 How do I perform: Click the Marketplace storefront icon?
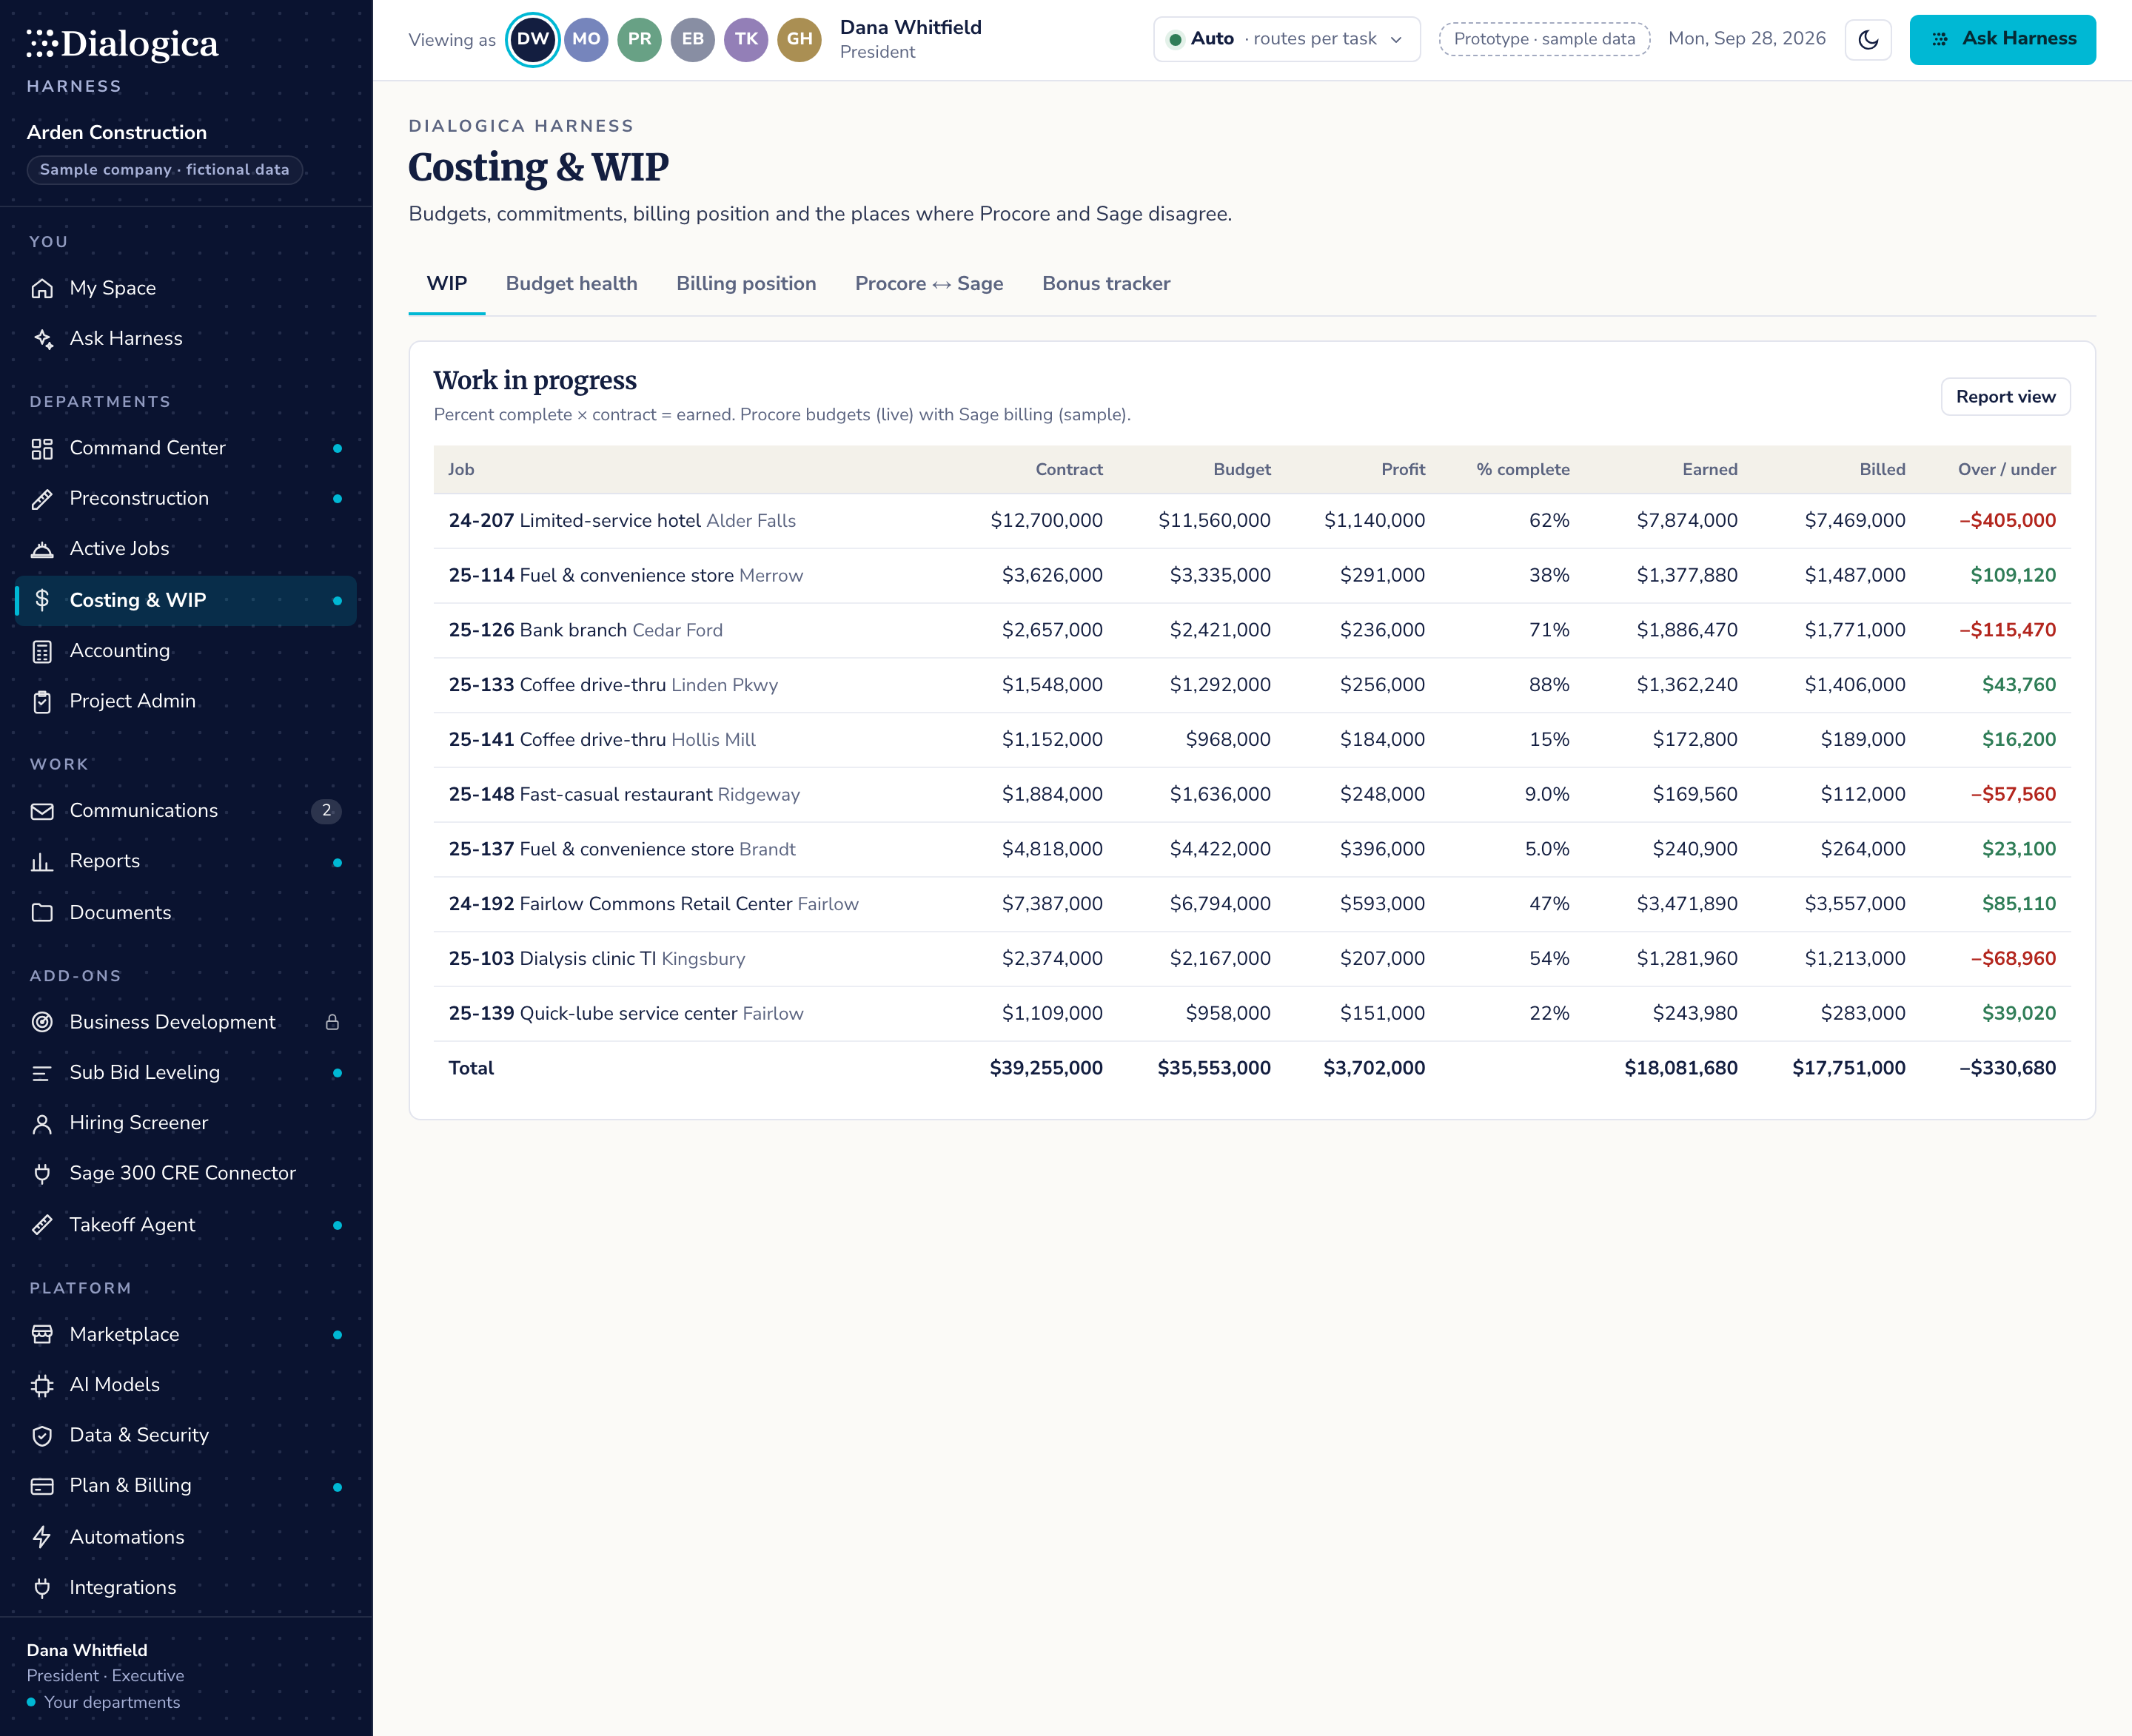(x=42, y=1335)
